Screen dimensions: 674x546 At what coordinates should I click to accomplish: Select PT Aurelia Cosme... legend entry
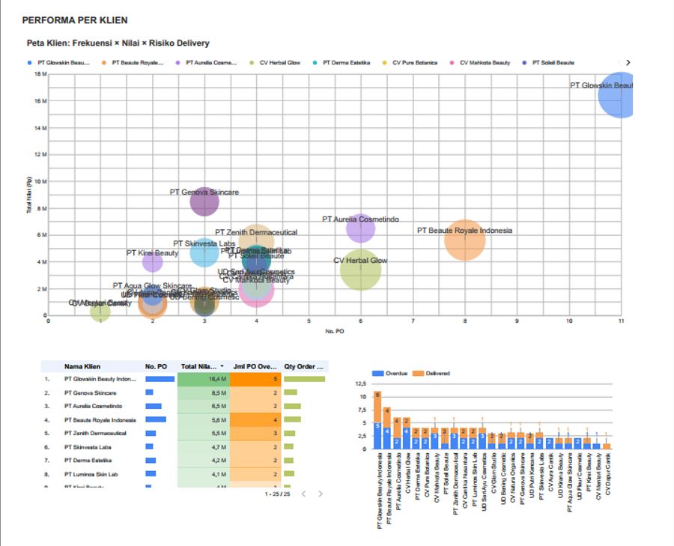coord(207,63)
